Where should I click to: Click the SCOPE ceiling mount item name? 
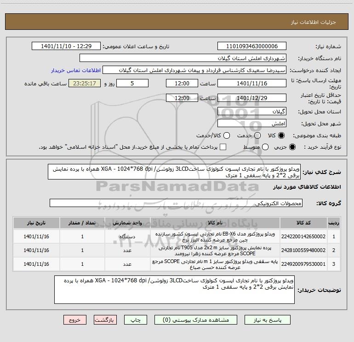215,264
